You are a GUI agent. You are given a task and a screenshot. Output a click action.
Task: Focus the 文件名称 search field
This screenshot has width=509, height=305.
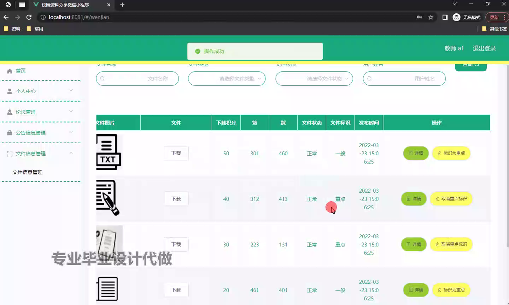click(x=138, y=78)
